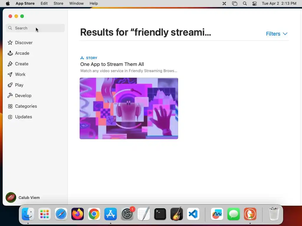
Task: Open Calub Viem account avatar
Action: (x=11, y=197)
